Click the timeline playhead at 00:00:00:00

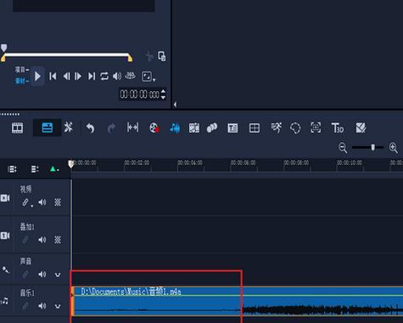pos(71,164)
